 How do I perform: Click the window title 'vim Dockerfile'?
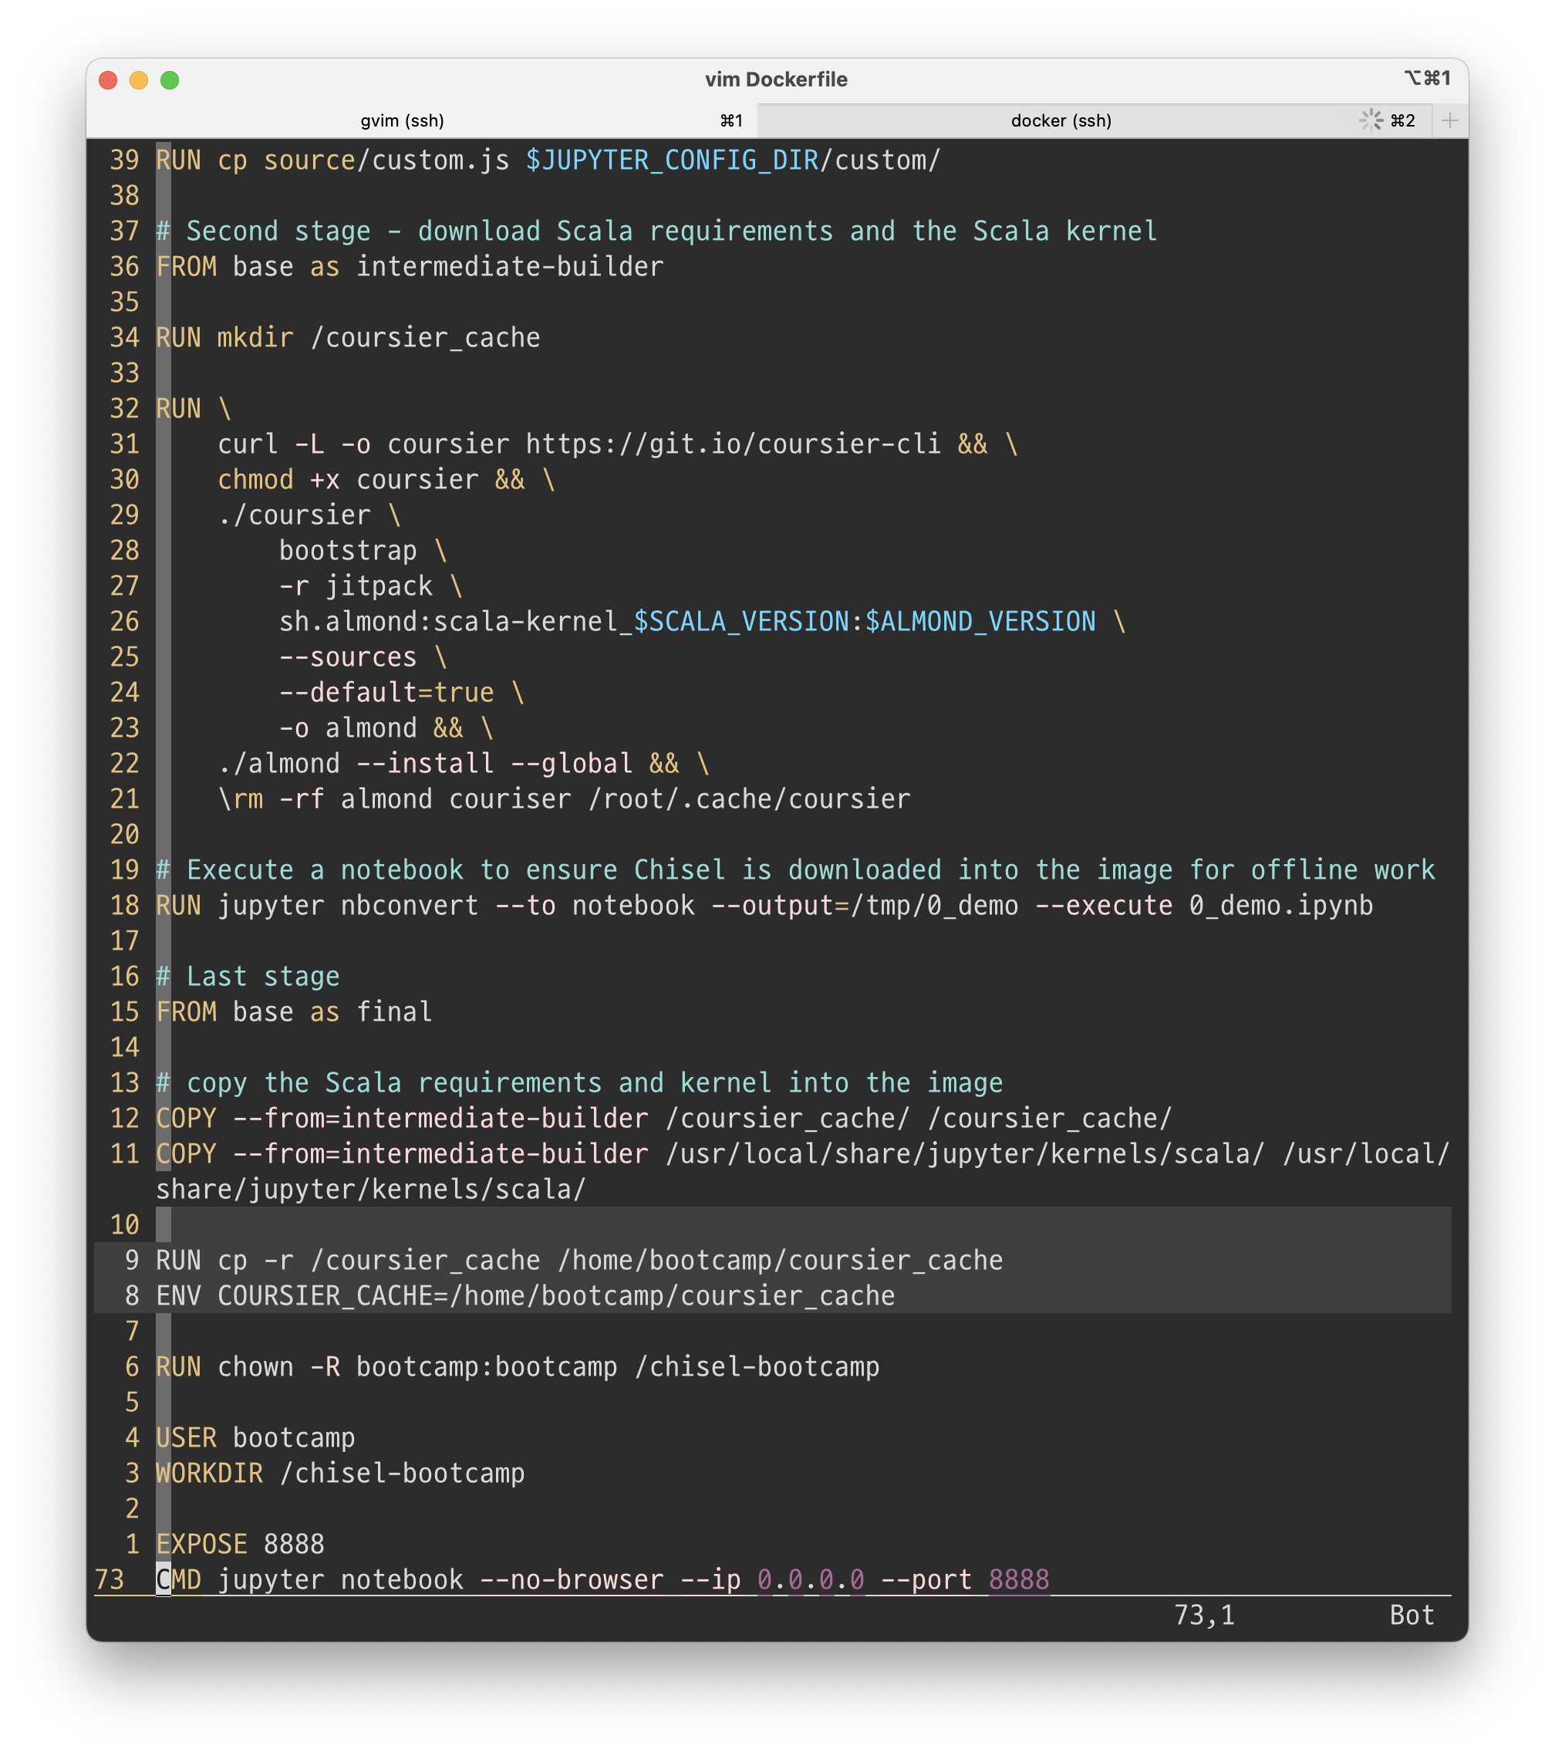pos(776,80)
